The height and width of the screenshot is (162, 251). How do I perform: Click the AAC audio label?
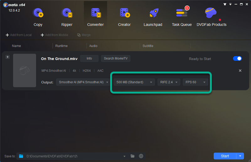coord(100,71)
